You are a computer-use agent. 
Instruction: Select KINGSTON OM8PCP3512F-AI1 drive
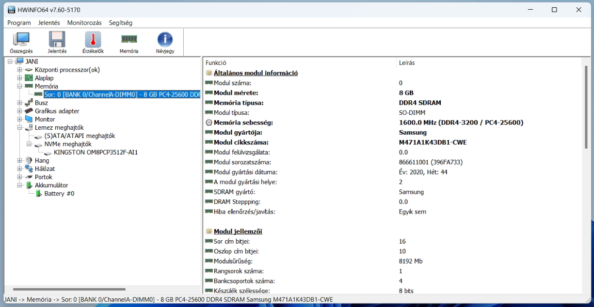96,152
